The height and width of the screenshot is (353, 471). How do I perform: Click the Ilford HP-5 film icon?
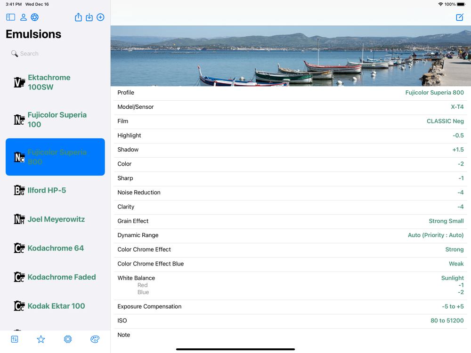click(x=19, y=190)
